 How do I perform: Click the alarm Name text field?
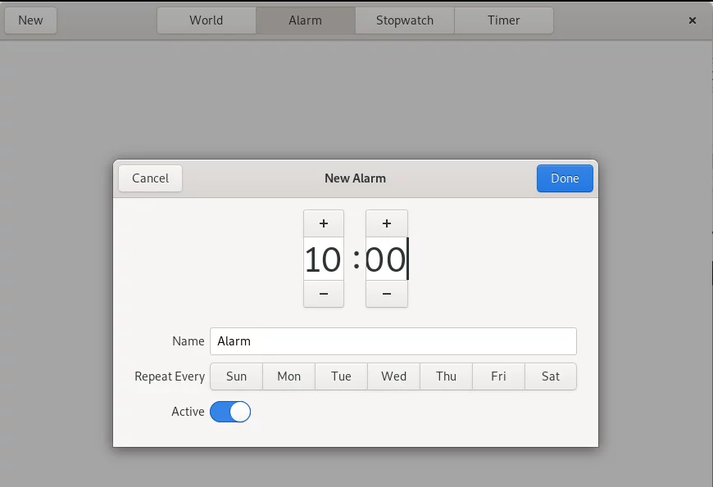[x=393, y=341]
